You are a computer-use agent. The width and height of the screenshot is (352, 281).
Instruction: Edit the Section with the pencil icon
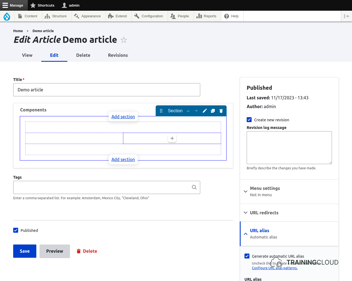pos(205,111)
